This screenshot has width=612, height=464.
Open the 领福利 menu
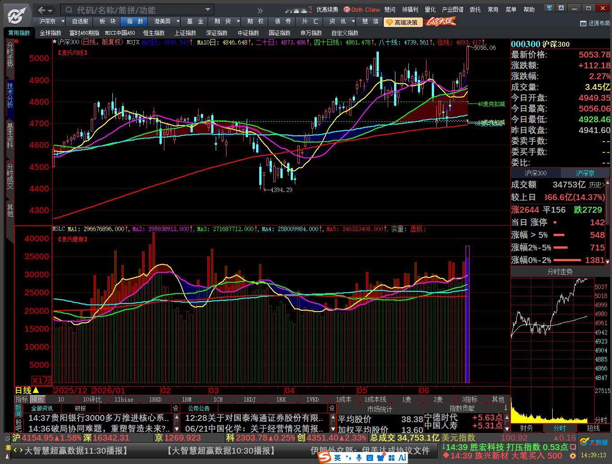pyautogui.click(x=410, y=9)
